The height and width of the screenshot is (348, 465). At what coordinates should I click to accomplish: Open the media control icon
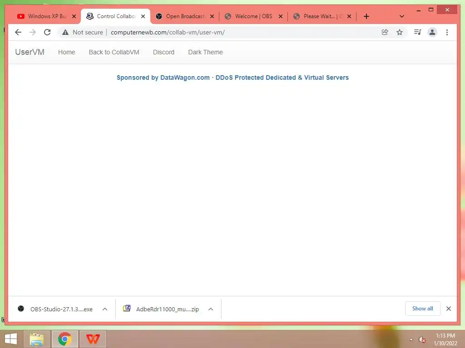click(418, 32)
